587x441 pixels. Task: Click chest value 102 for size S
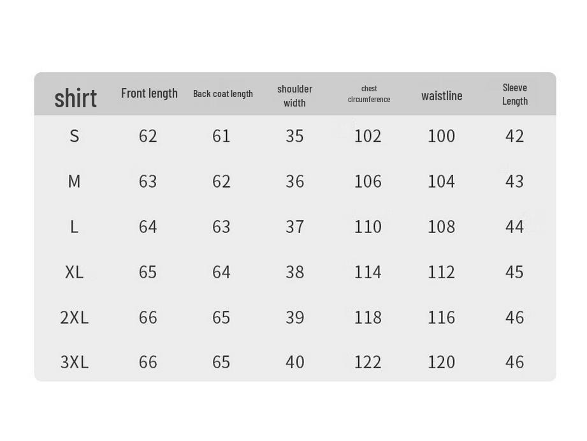tap(368, 136)
